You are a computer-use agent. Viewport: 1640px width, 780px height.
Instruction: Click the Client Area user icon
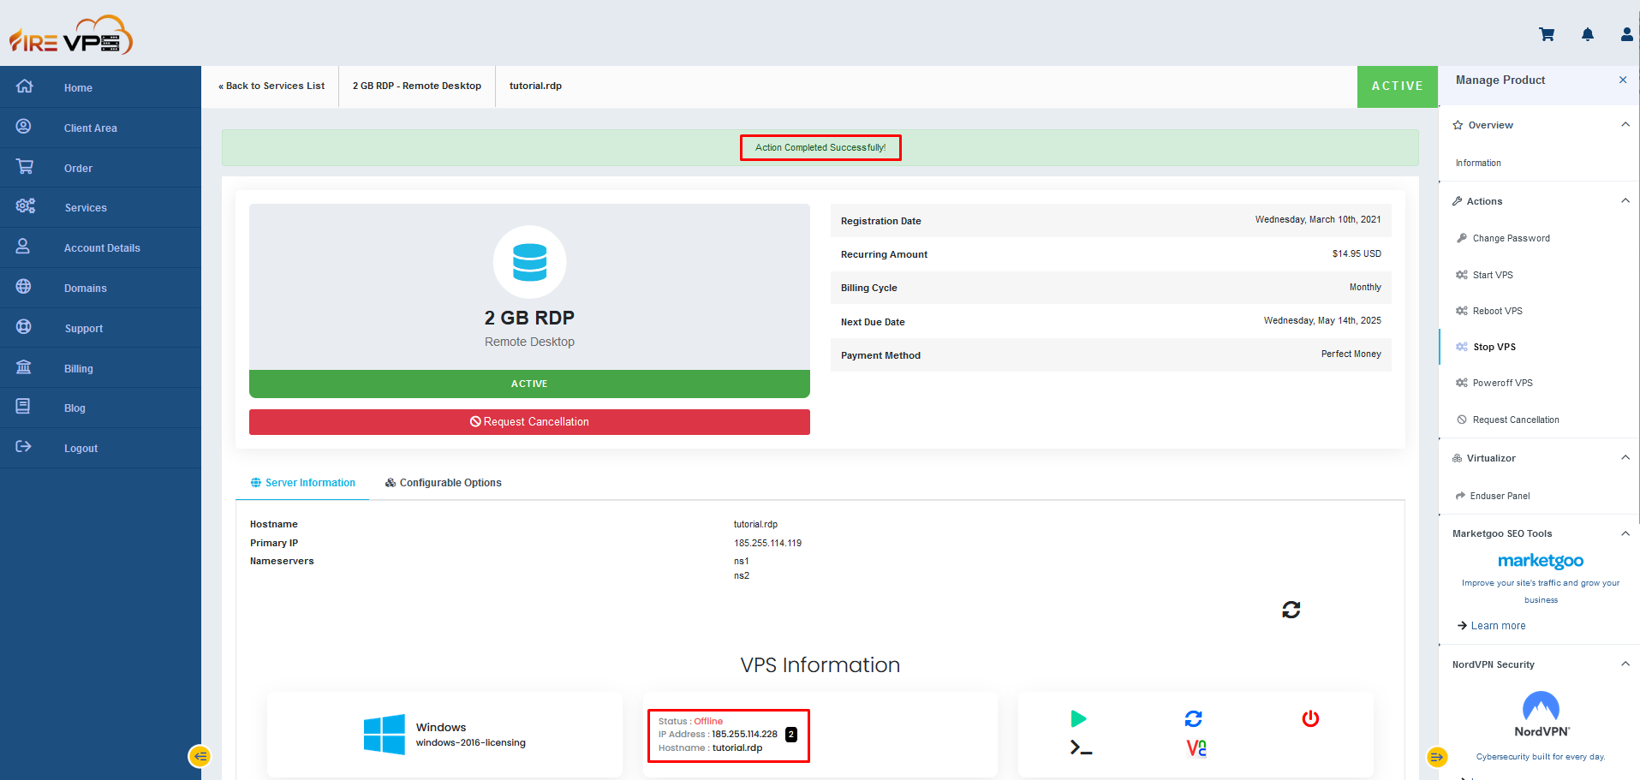(24, 127)
